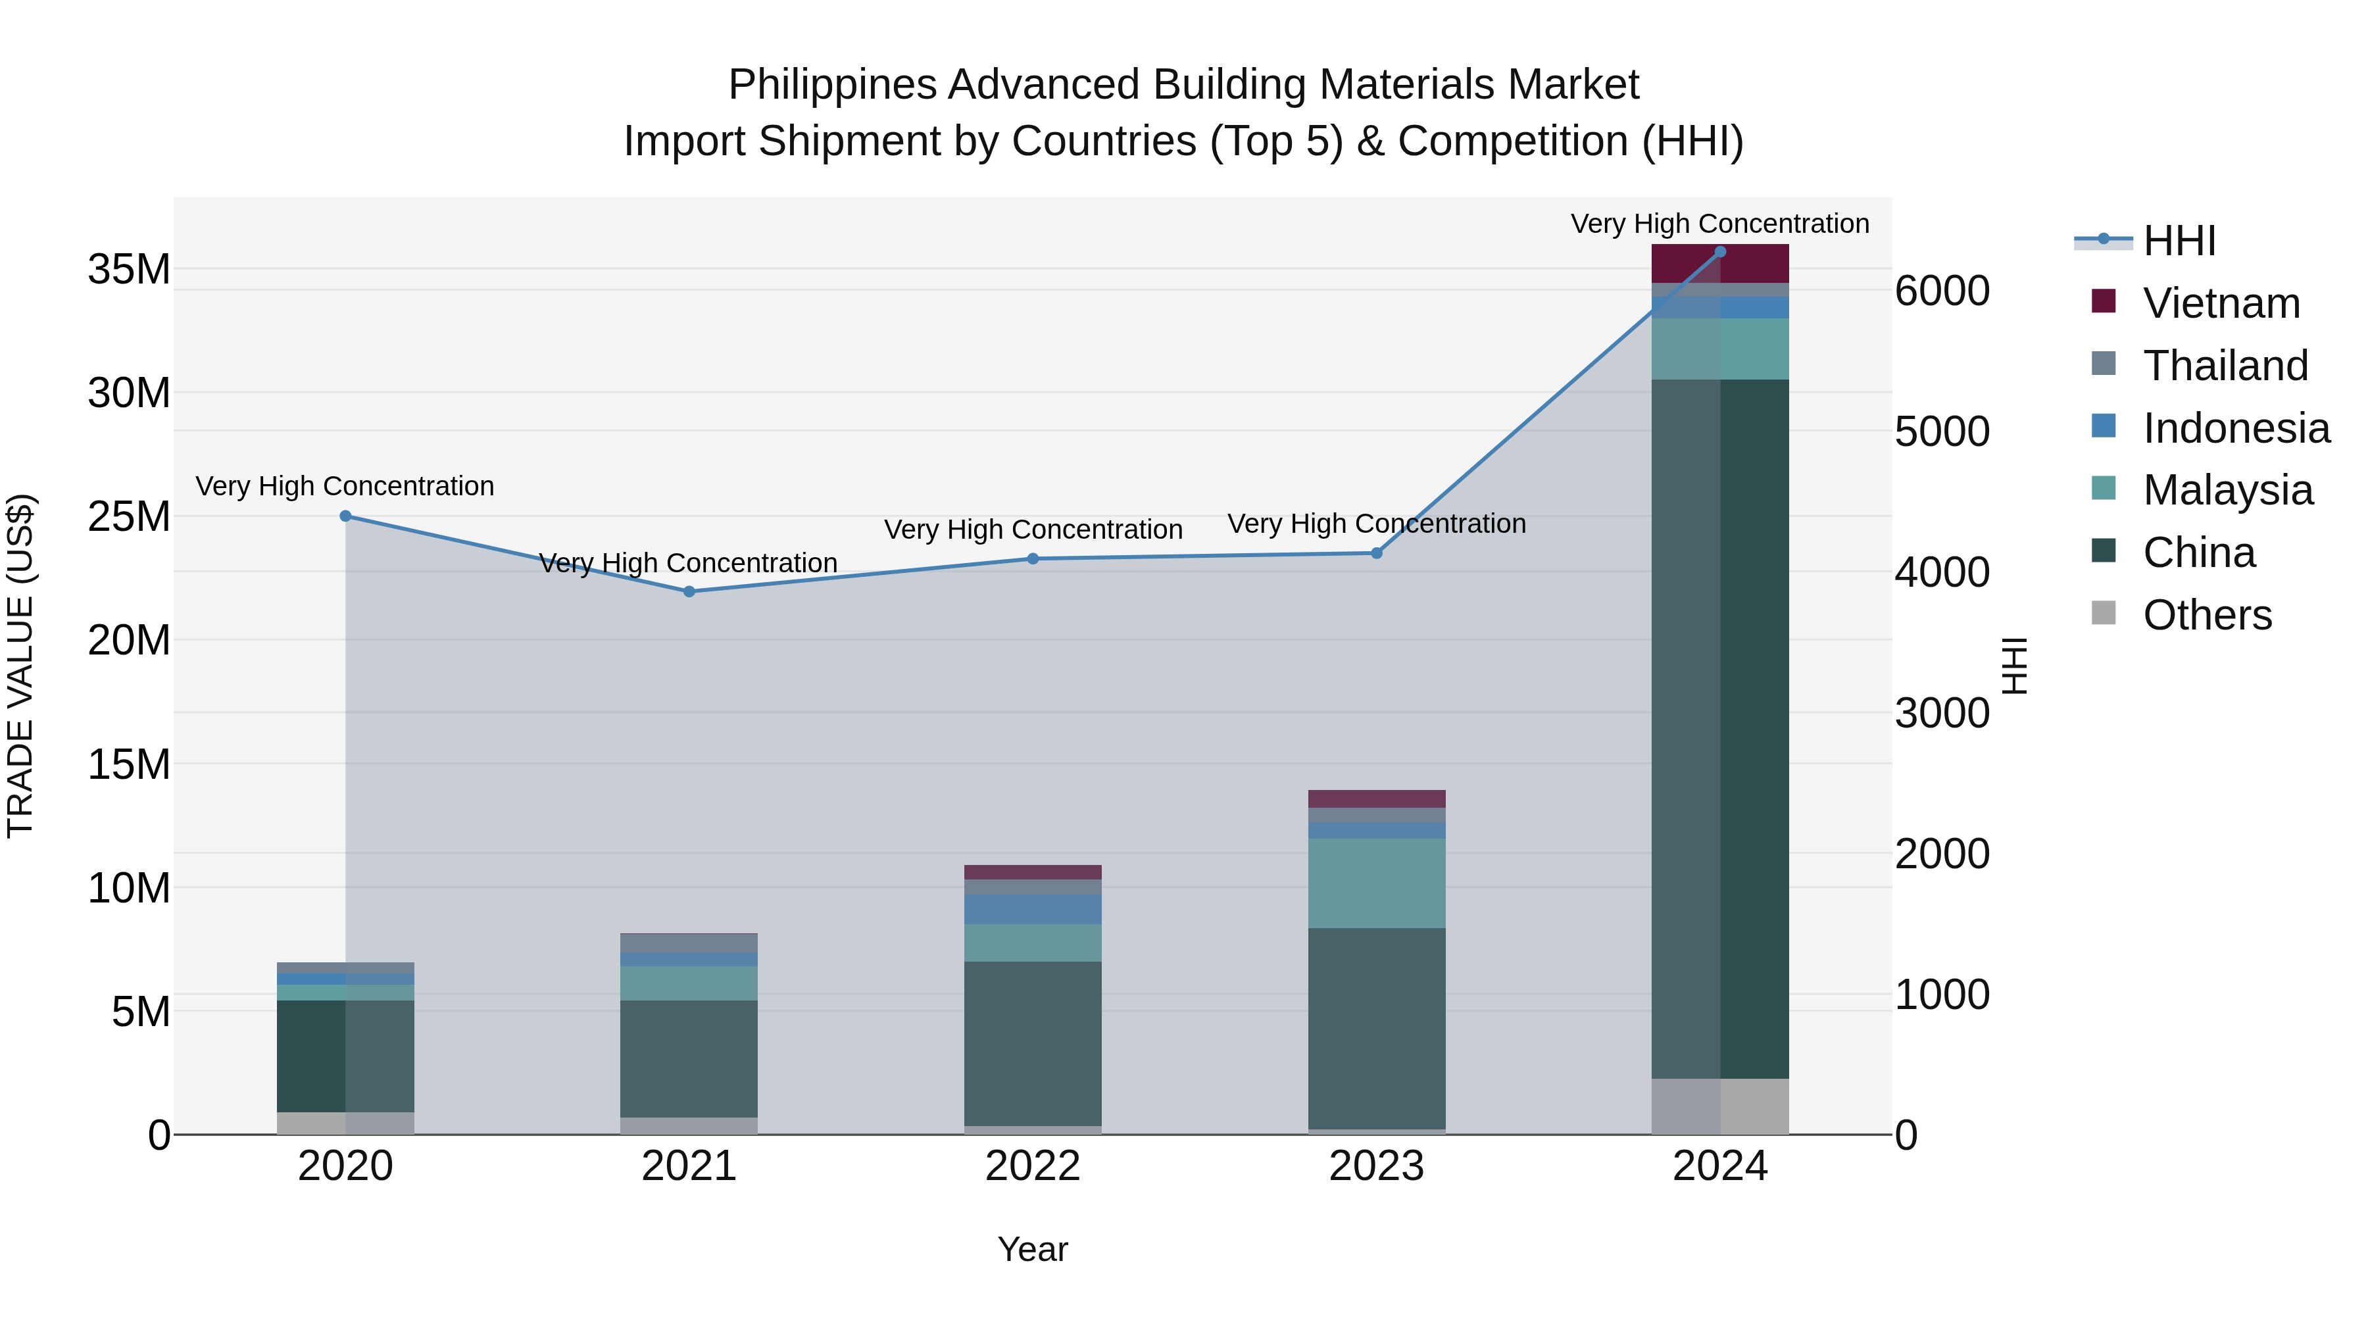The image size is (2368, 1332).
Task: Click the 2023 x-axis label
Action: pos(1376,1166)
